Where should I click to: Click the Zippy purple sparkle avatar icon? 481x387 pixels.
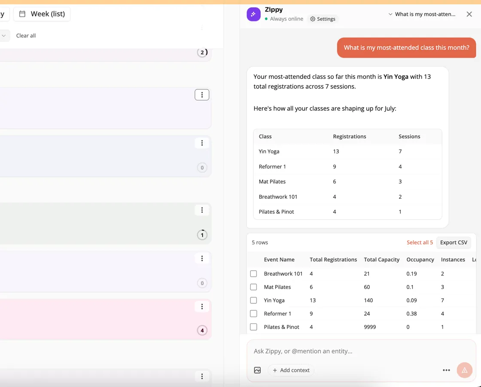(253, 14)
